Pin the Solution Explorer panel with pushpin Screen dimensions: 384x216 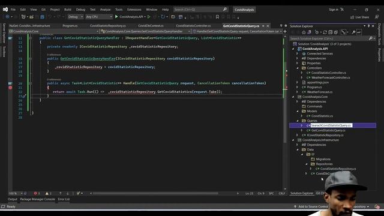(x=368, y=26)
